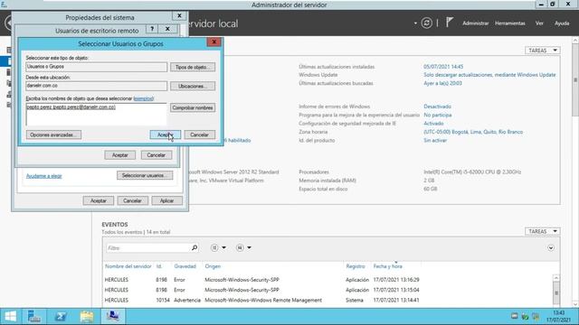Image resolution: width=579 pixels, height=325 pixels.
Task: Open the Ver menu
Action: [x=539, y=23]
